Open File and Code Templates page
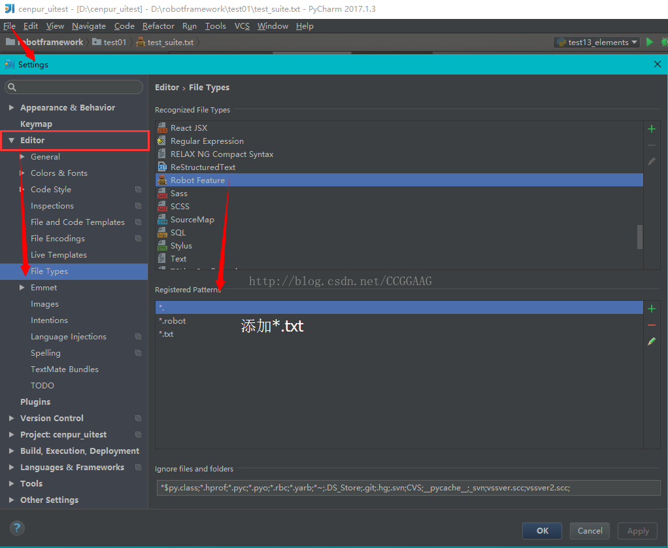This screenshot has height=548, width=668. click(x=78, y=222)
